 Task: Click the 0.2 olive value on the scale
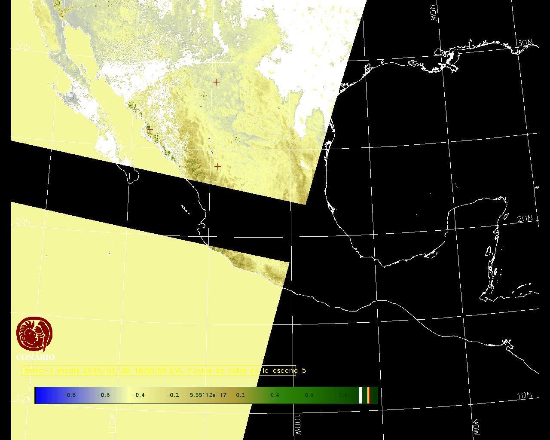[240, 395]
